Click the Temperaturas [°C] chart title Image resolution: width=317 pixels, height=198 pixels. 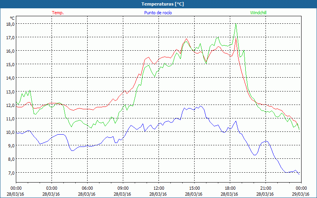[162, 4]
